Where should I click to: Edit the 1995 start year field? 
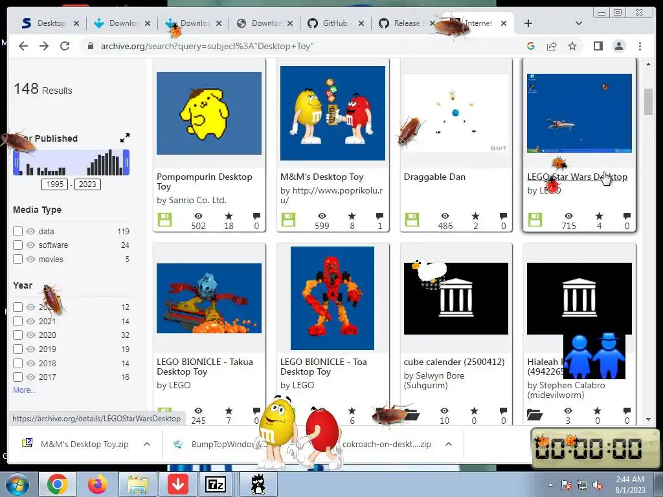54,184
